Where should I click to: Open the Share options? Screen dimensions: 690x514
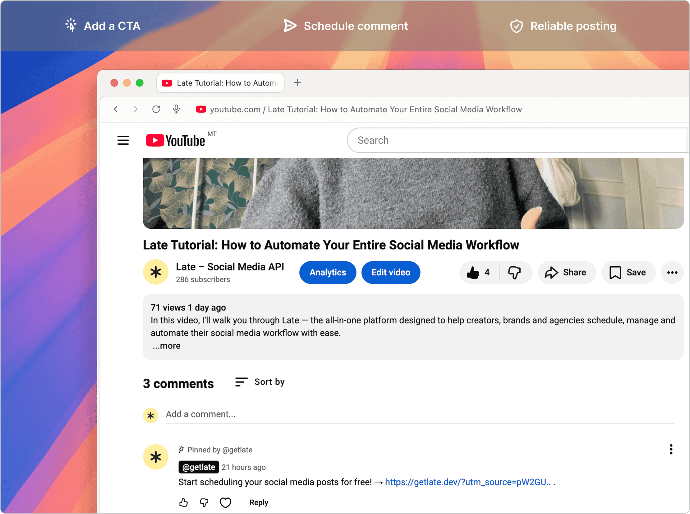coord(566,272)
